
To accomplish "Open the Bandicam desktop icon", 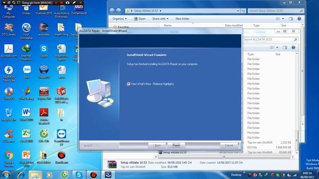I will [61, 157].
